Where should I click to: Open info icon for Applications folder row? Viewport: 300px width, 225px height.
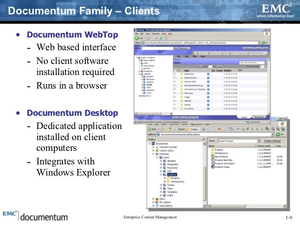pos(208,74)
